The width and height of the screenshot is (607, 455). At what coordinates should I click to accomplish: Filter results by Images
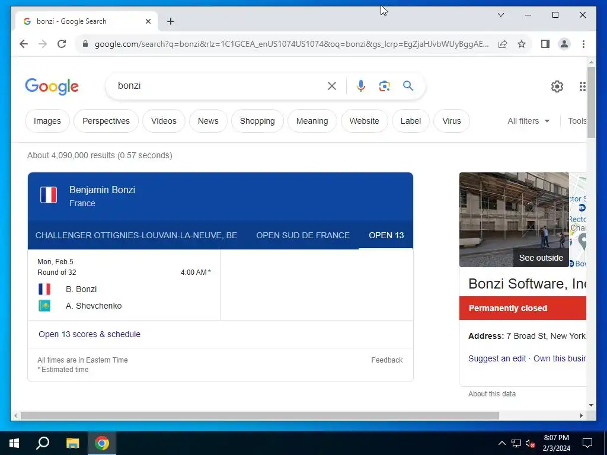[47, 121]
